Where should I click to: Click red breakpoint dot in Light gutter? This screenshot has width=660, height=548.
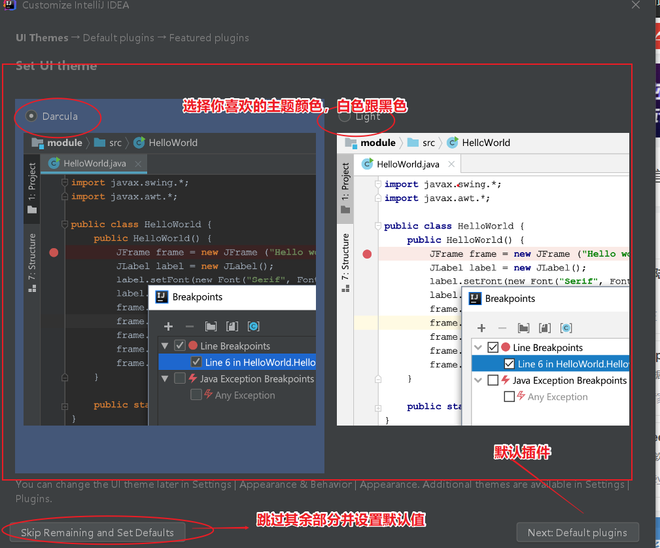point(367,254)
